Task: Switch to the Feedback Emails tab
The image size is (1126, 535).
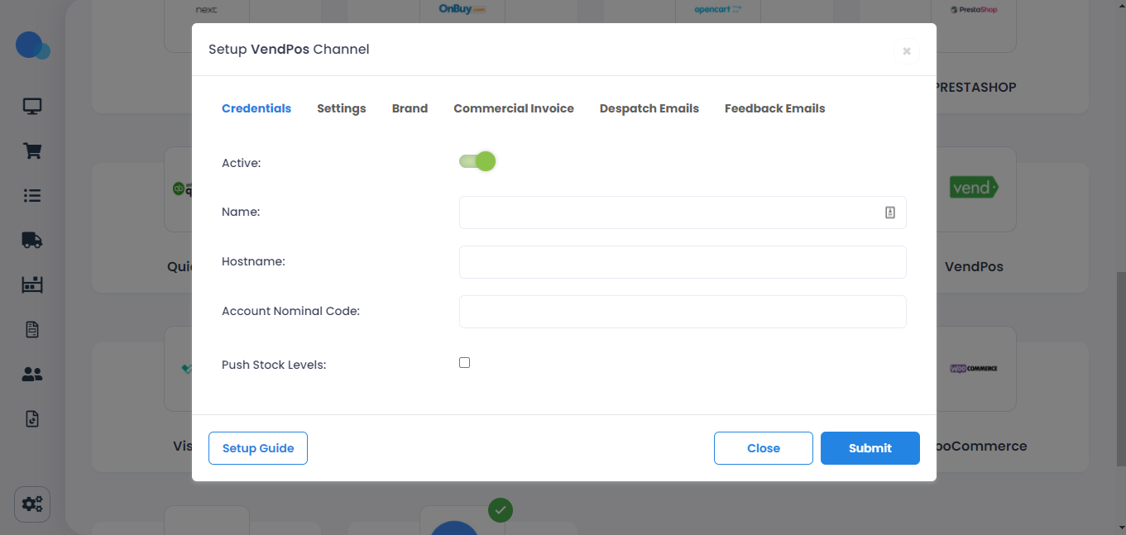Action: pyautogui.click(x=775, y=108)
